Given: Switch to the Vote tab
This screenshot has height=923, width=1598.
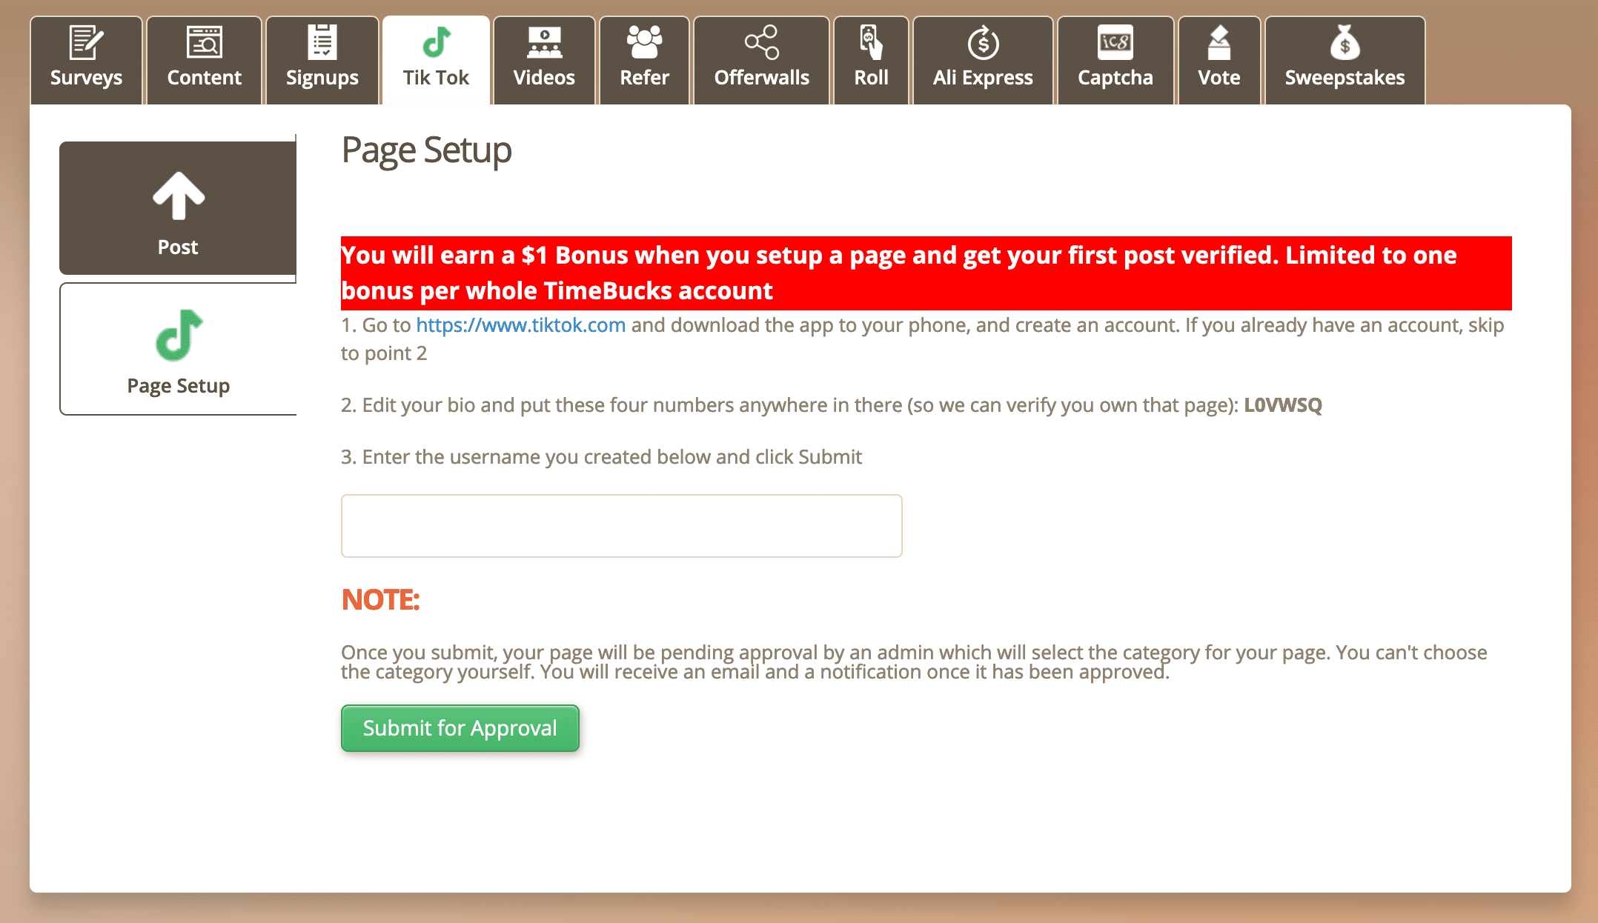Looking at the screenshot, I should click(1219, 61).
